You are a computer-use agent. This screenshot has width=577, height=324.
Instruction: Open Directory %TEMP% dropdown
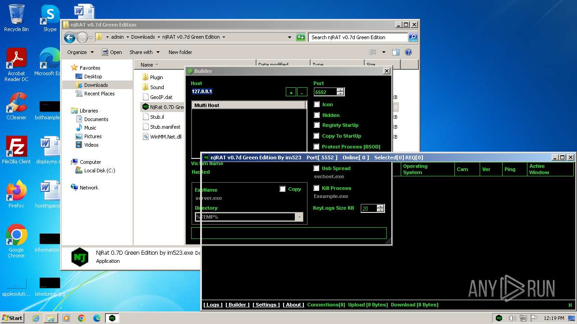pos(299,217)
